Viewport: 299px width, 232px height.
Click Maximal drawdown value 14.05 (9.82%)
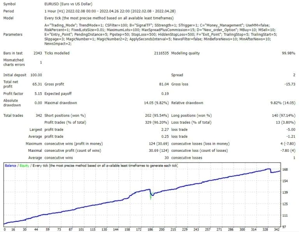pos(157,103)
